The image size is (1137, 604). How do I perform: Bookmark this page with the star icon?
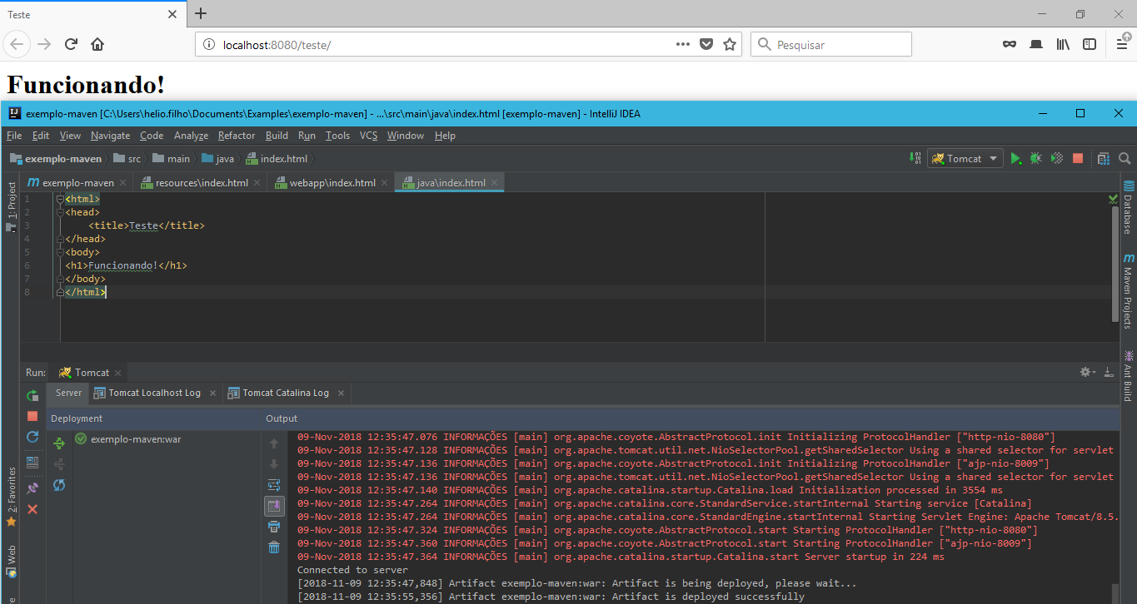coord(730,44)
